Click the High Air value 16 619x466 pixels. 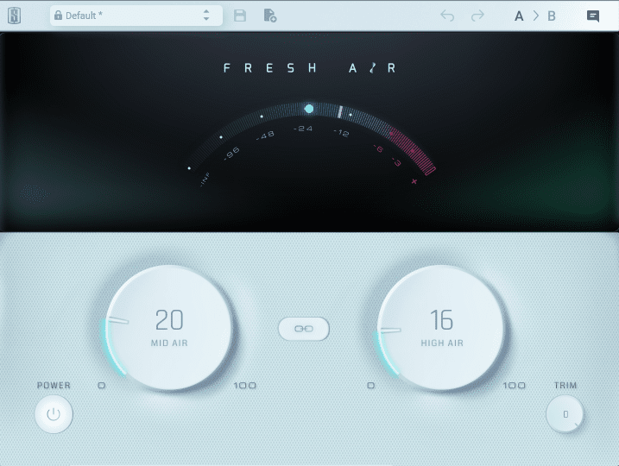tap(441, 319)
